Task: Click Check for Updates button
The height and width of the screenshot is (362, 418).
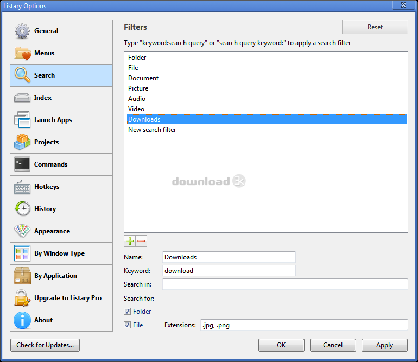Action: tap(45, 345)
